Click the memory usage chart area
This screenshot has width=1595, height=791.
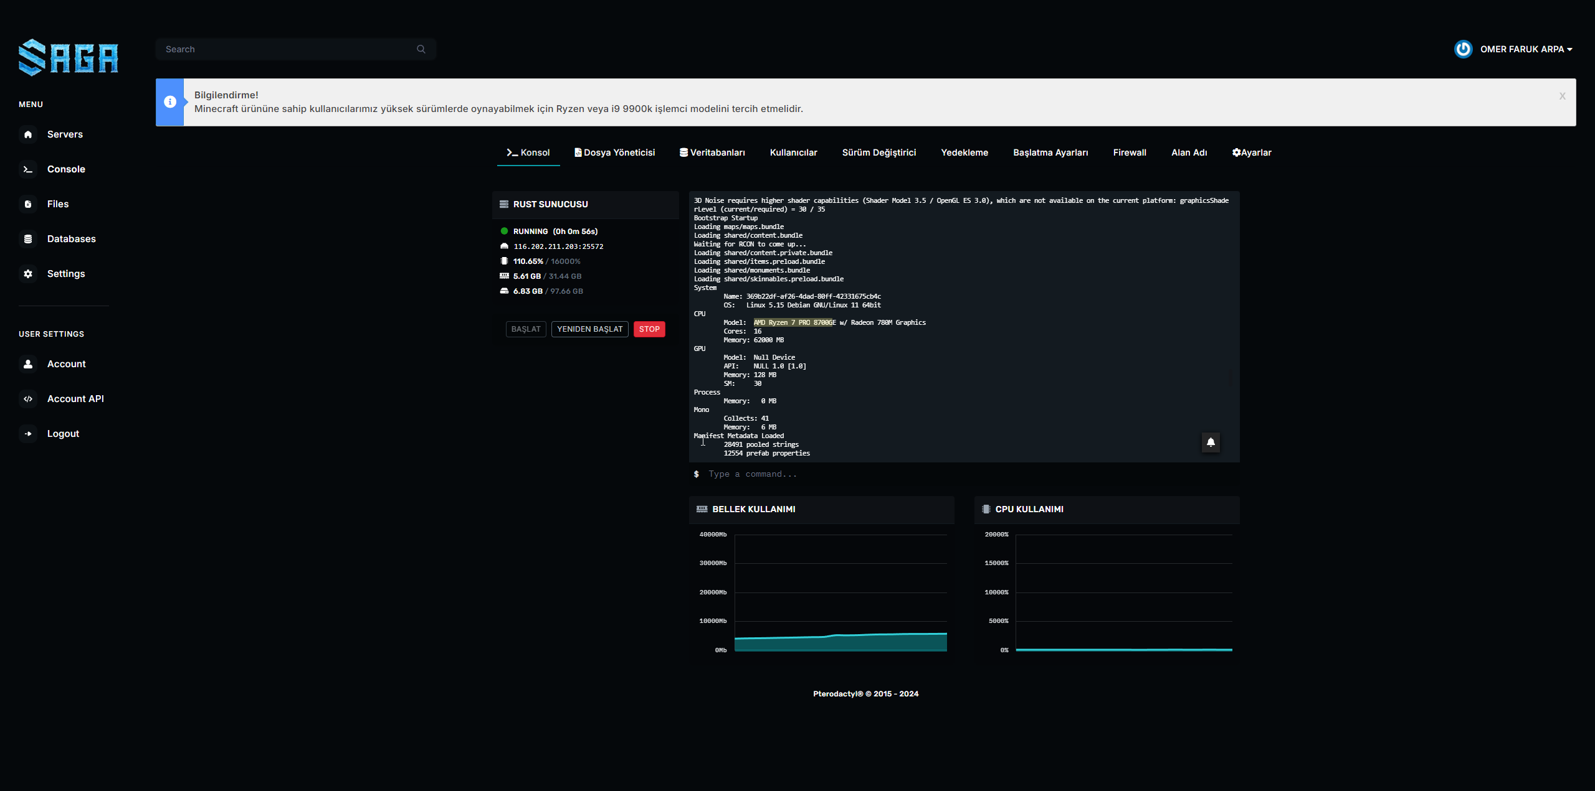click(x=840, y=592)
